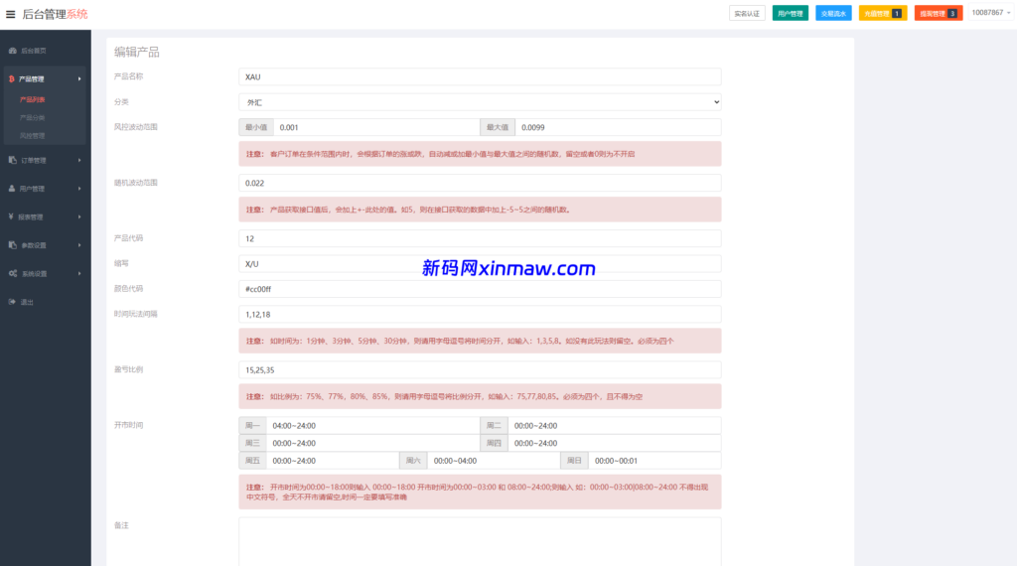Click the 退出 logout icon
This screenshot has height=566, width=1017.
12,302
